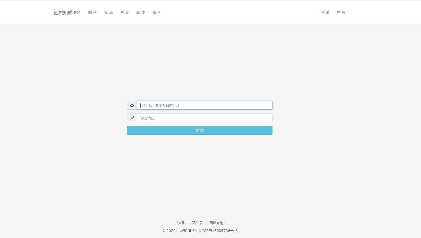Click the blue 登录 submit button
The height and width of the screenshot is (238, 421).
pyautogui.click(x=200, y=130)
